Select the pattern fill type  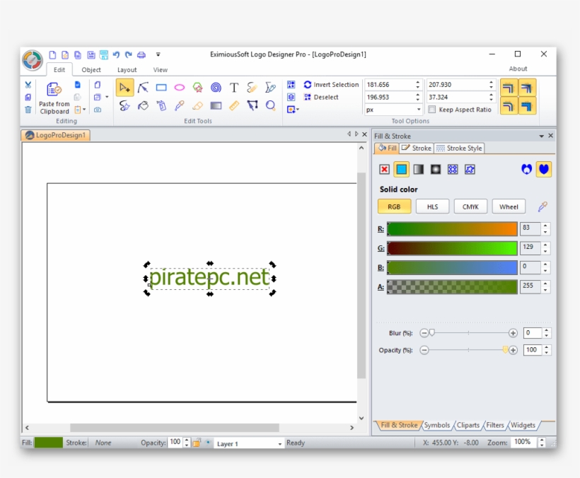pyautogui.click(x=452, y=170)
